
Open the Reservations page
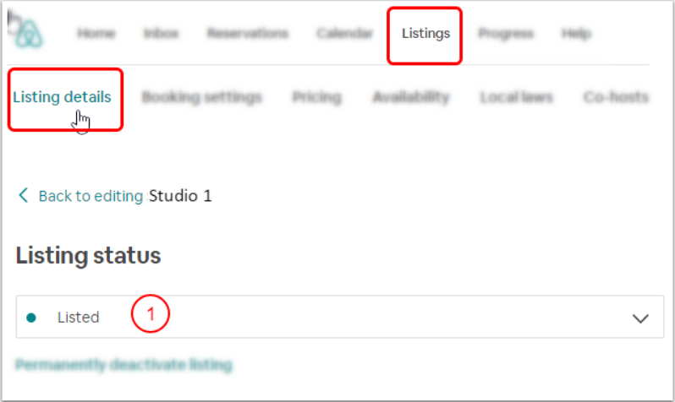[x=247, y=34]
